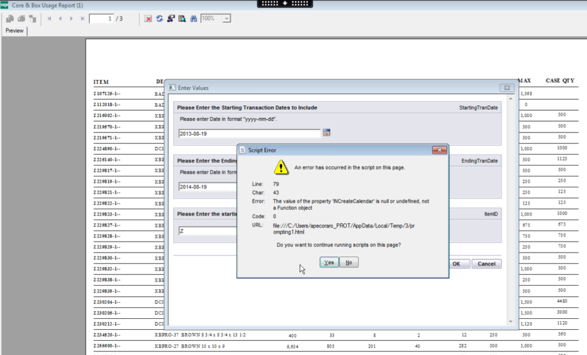
Task: Select the Preview tab
Action: pos(15,30)
